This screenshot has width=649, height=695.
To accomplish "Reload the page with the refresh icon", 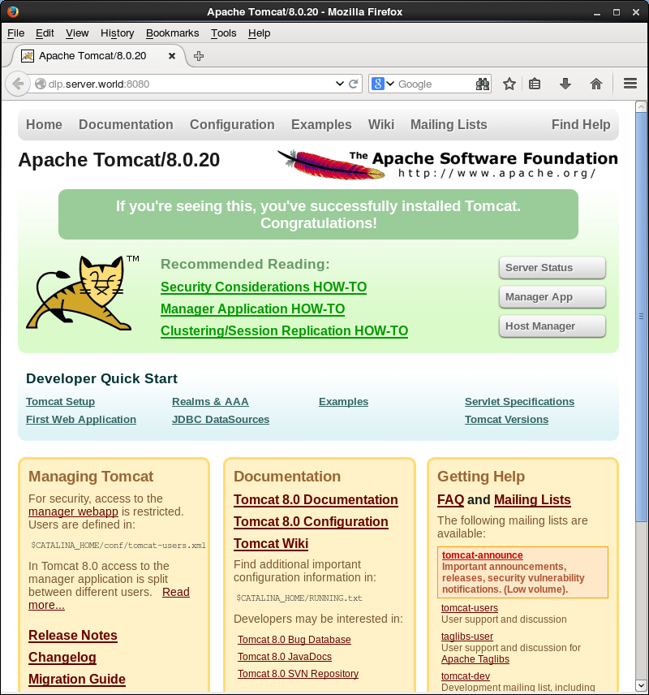I will (353, 84).
